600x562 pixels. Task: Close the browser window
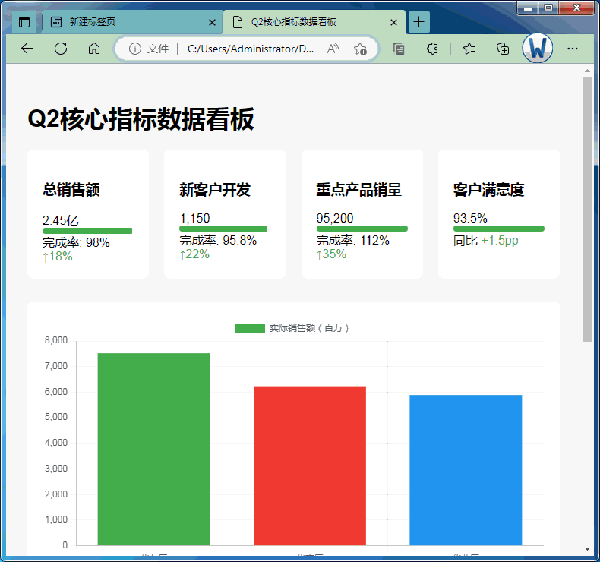coord(576,8)
